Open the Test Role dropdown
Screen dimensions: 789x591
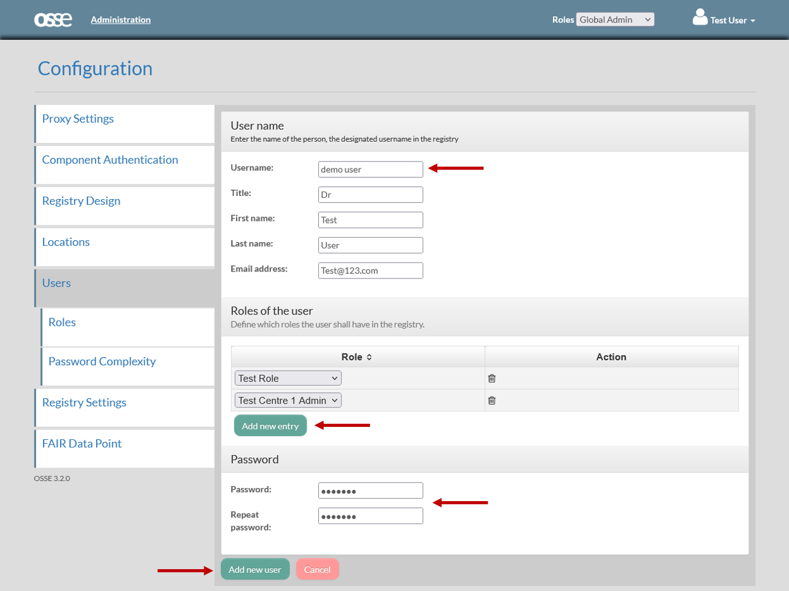(x=288, y=378)
